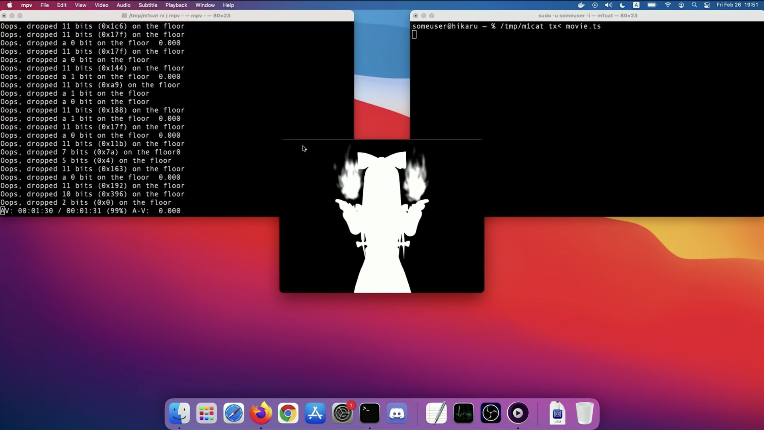The width and height of the screenshot is (764, 430).
Task: Click the date and time Fri Feb 26 19:51
Action: click(x=737, y=5)
